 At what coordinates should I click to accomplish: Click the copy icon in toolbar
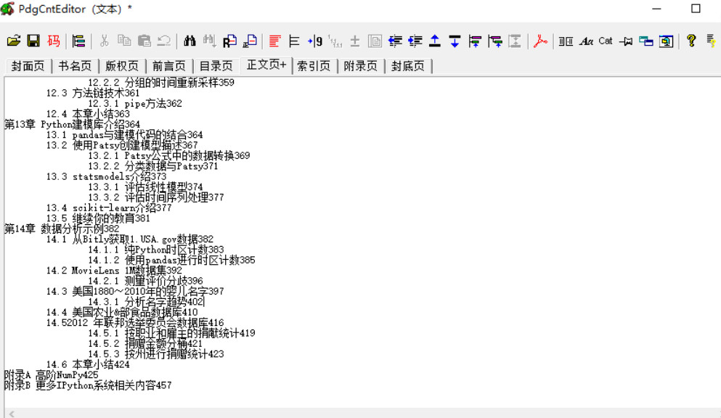tap(124, 41)
